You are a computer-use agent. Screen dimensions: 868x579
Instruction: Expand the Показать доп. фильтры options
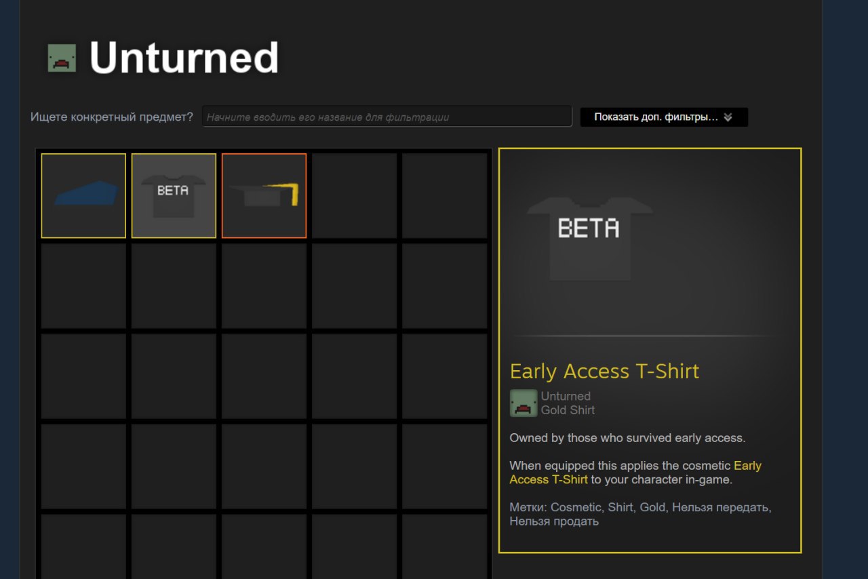tap(664, 117)
